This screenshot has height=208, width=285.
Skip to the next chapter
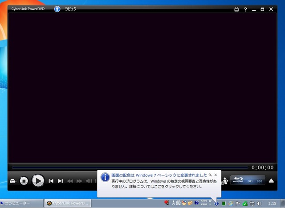click(x=61, y=181)
